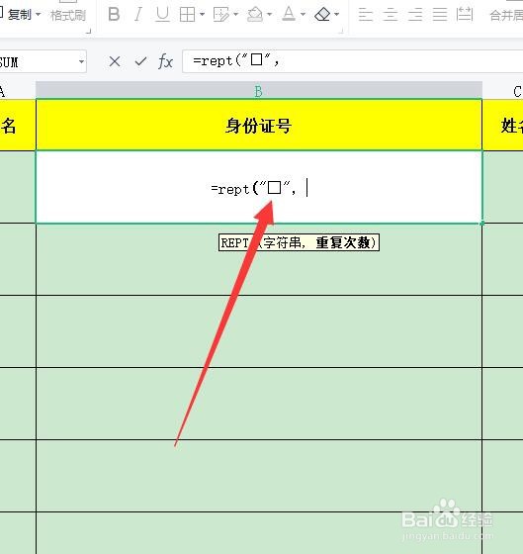This screenshot has width=523, height=554.
Task: Click the draw border pencil icon
Action: coord(221,15)
